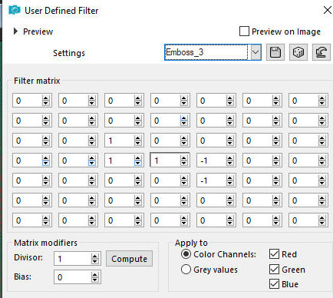This screenshot has height=298, width=333.
Task: Select the Color Channels radio button
Action: pyautogui.click(x=186, y=254)
